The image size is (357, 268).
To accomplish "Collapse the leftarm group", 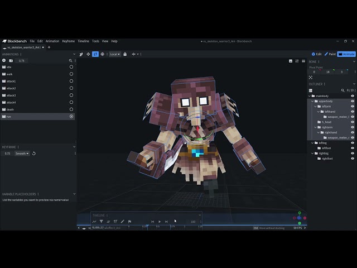I will (316, 107).
